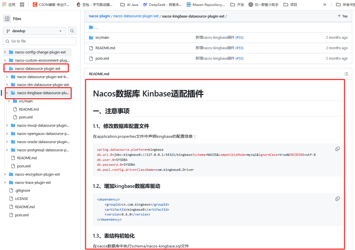Click pom.xml file icon in file list
The image size is (355, 250).
[x=91, y=58]
